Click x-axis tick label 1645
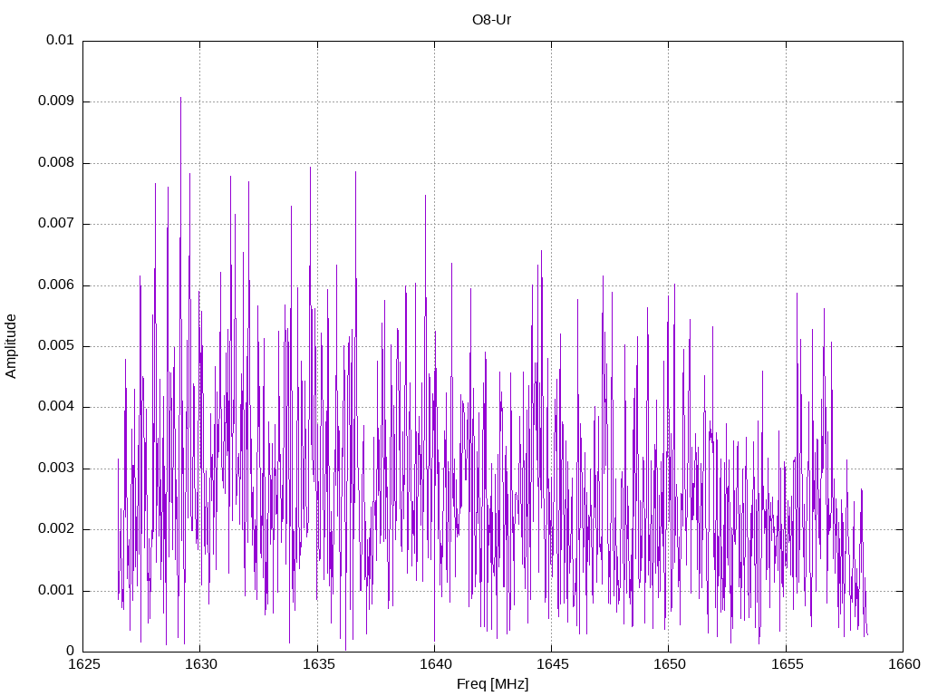Viewport: 928px width, 696px height. tap(552, 664)
